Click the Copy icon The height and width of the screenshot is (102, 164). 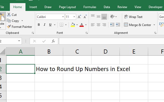click(x=9, y=21)
